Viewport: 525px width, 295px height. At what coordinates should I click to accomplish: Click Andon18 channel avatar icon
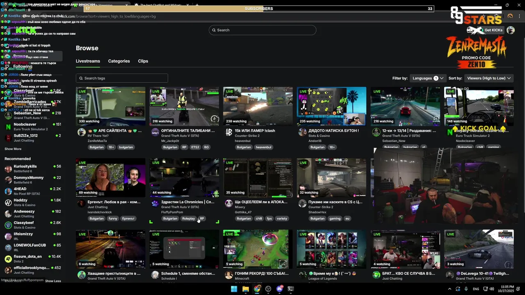(302, 132)
